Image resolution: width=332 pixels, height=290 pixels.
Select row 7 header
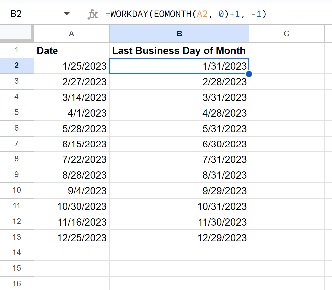coord(17,144)
